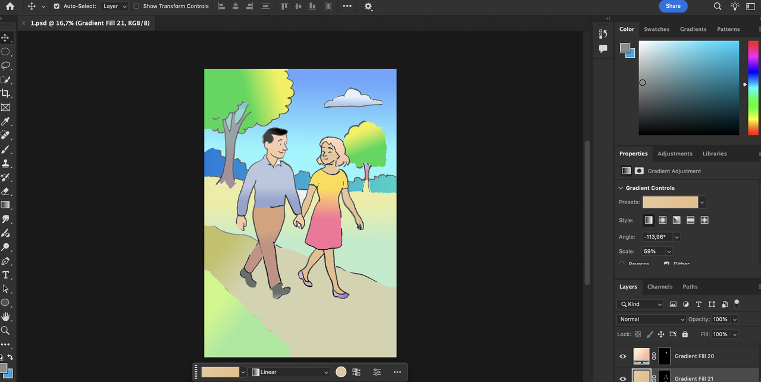
Task: Switch to the Patterns tab
Action: (x=728, y=29)
